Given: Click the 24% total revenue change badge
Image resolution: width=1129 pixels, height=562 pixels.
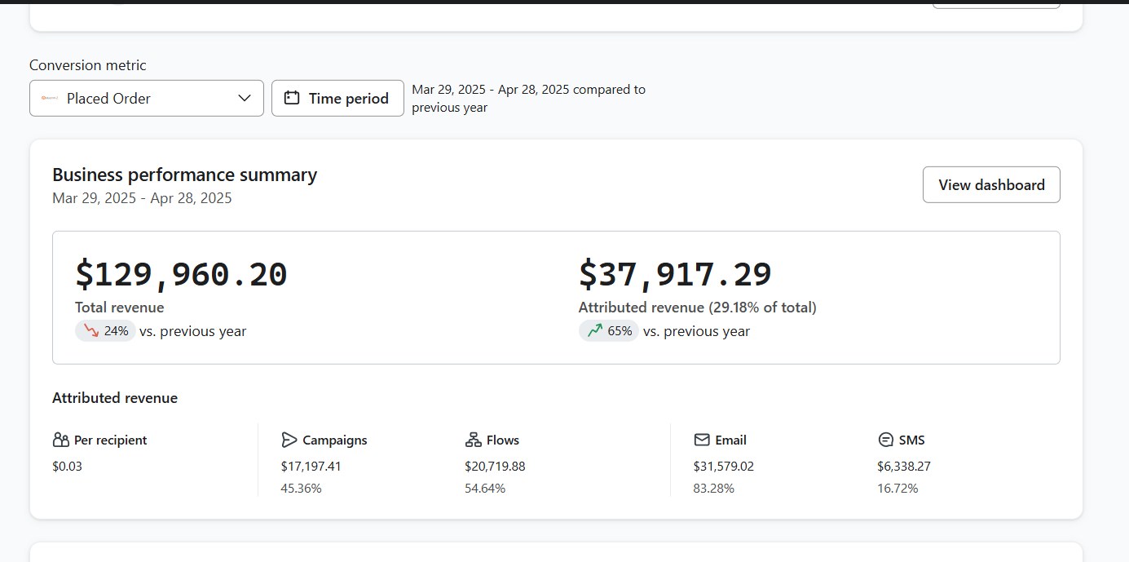Looking at the screenshot, I should (105, 331).
